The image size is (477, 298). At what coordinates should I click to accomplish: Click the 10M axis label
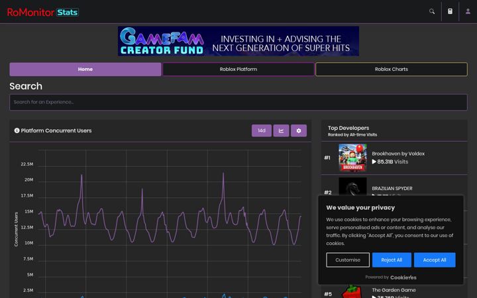coord(29,243)
